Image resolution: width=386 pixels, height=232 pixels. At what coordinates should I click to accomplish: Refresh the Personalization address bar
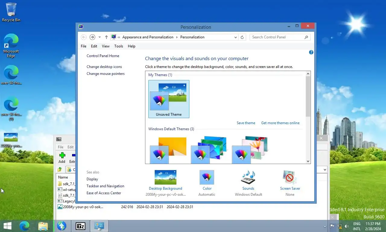[242, 37]
